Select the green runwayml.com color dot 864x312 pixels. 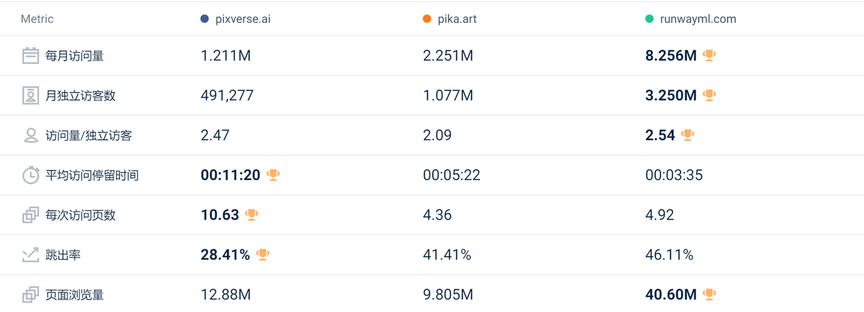pos(649,19)
